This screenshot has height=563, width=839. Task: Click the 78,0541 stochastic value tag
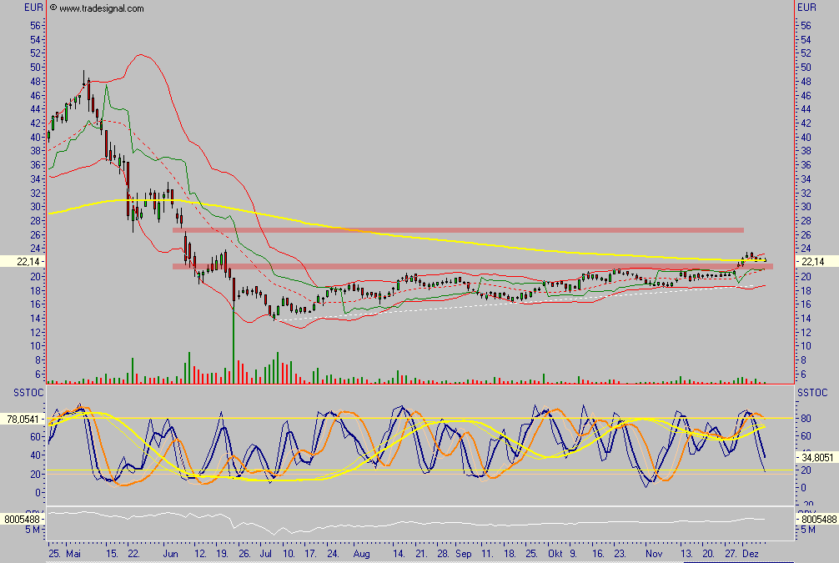[21, 421]
